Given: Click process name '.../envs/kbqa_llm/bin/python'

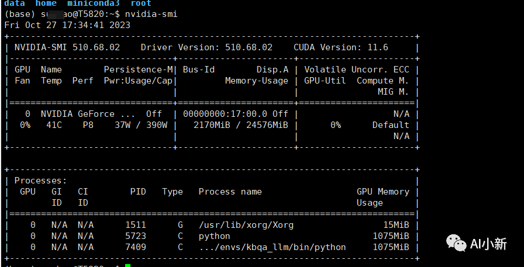Looking at the screenshot, I should pyautogui.click(x=273, y=247).
